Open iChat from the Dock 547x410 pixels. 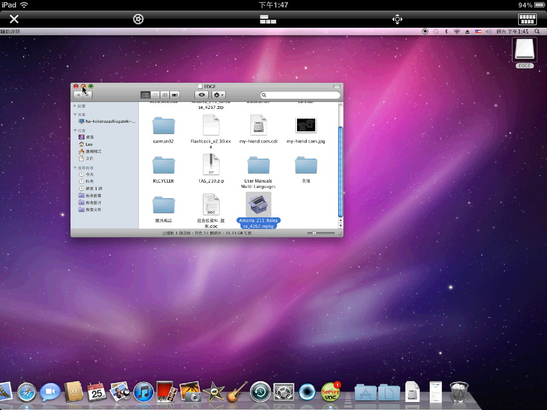click(50, 392)
